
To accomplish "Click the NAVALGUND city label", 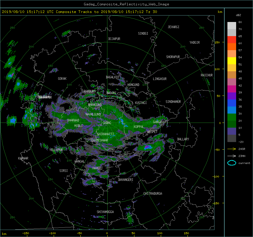I will 93,114.
